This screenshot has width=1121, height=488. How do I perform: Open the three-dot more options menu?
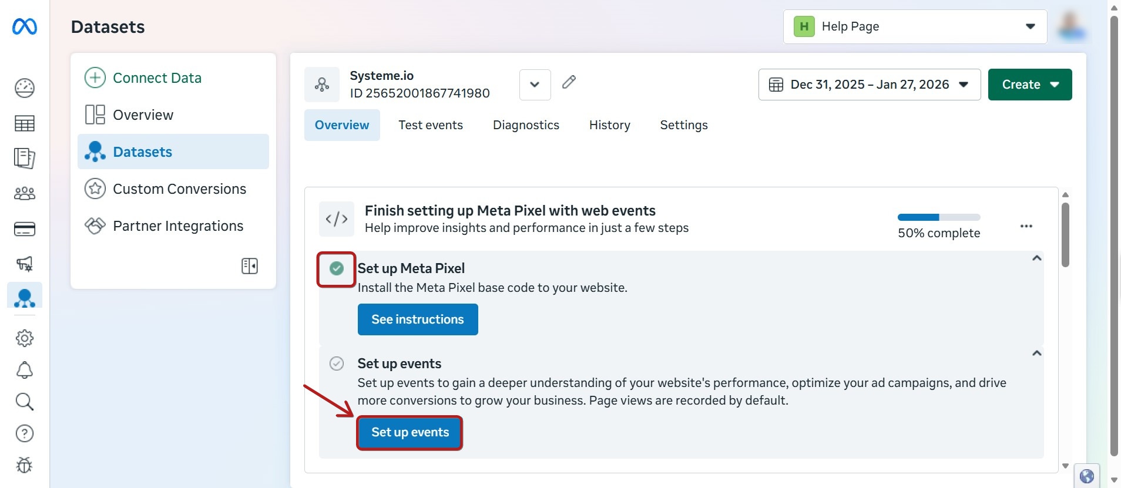pyautogui.click(x=1026, y=226)
